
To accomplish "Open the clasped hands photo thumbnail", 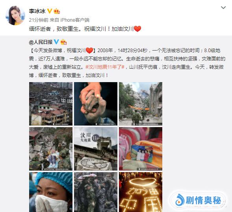I will coord(96,104).
